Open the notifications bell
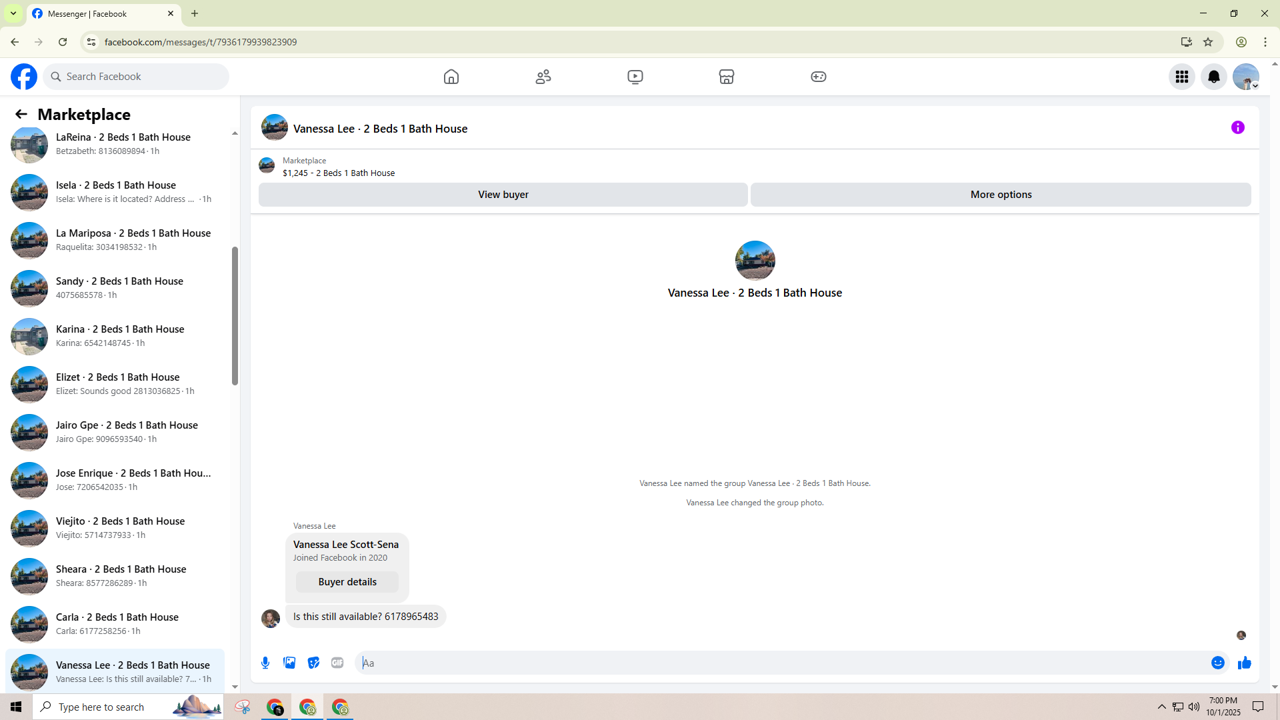The width and height of the screenshot is (1280, 720). [x=1214, y=77]
